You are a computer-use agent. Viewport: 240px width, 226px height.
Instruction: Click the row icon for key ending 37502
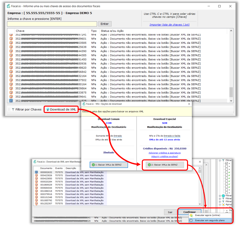tap(11, 80)
